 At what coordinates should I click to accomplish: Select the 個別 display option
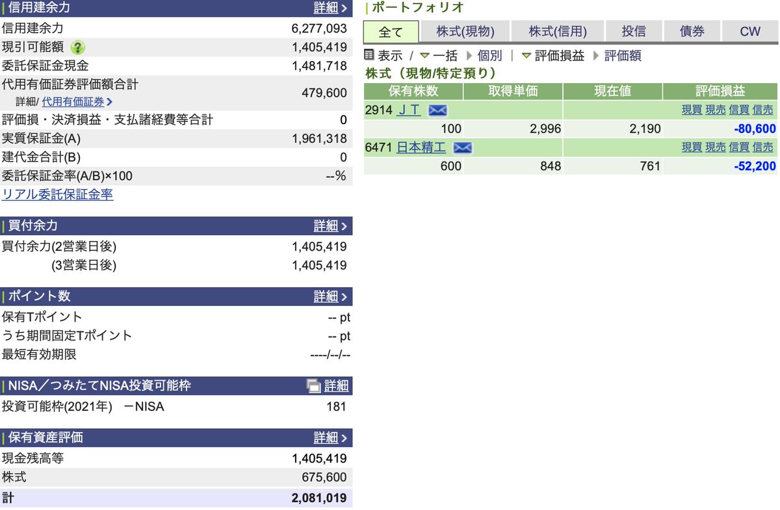[489, 56]
